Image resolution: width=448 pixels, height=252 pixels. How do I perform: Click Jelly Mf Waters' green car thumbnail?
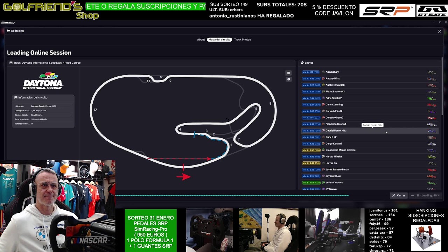point(432,183)
